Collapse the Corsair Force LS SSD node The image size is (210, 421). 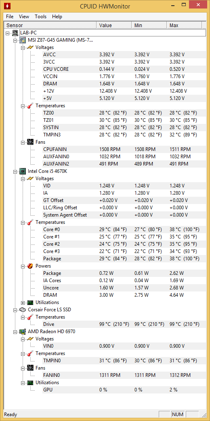pyautogui.click(x=15, y=310)
